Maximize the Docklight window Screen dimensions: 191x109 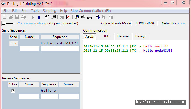pos(172,3)
